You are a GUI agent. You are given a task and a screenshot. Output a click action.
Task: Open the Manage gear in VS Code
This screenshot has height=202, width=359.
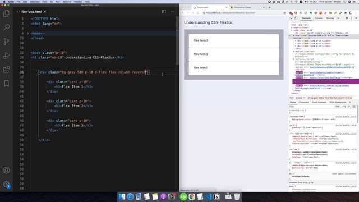coord(6,185)
